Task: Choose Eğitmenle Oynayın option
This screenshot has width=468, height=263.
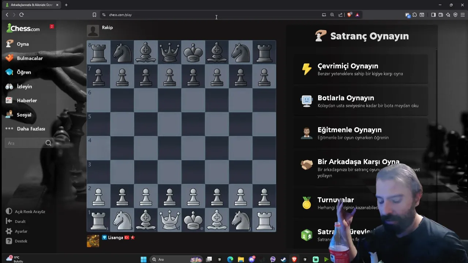Action: 361,133
